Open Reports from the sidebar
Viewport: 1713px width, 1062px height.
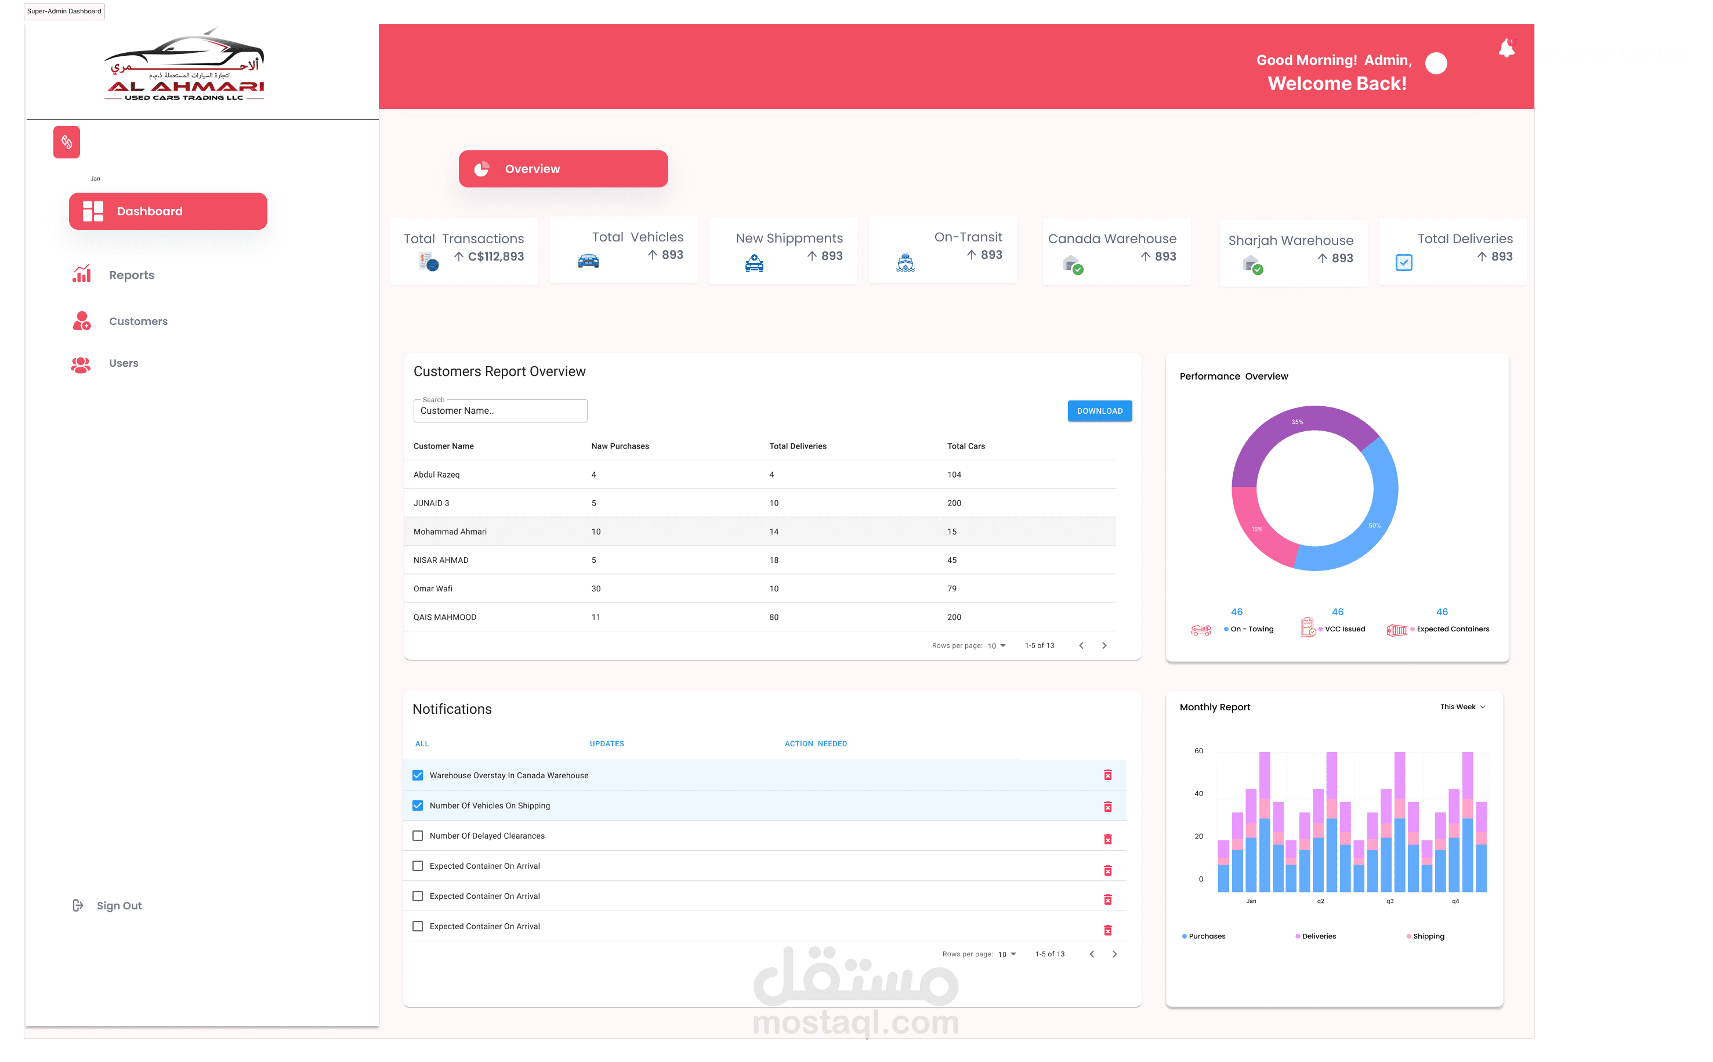point(131,275)
